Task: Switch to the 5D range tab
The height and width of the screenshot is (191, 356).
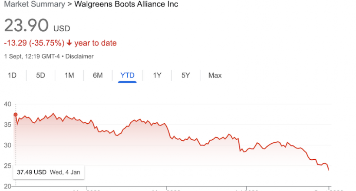Action: 41,76
